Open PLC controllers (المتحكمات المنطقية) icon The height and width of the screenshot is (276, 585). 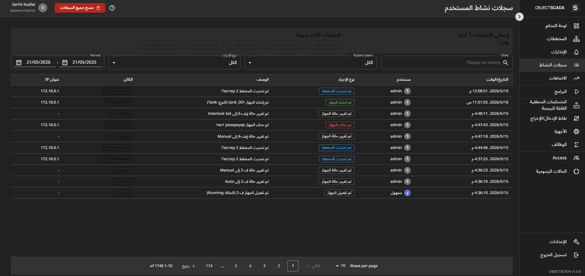point(576,105)
